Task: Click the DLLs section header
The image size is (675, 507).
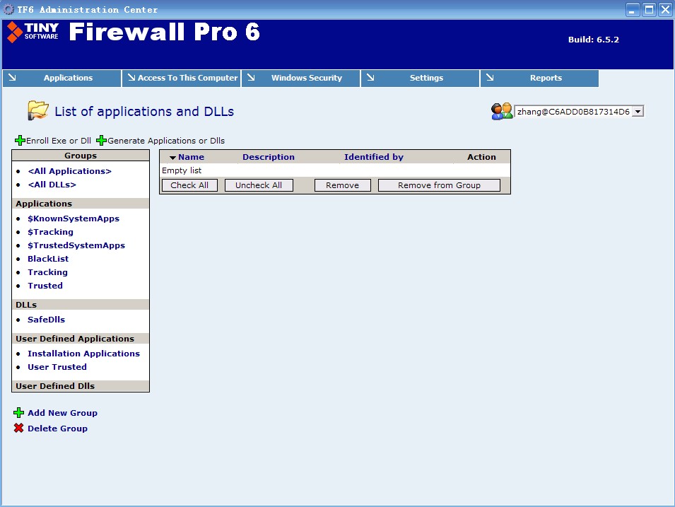Action: point(81,305)
